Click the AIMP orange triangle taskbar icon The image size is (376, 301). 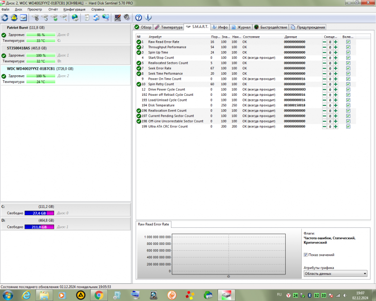click(81, 295)
